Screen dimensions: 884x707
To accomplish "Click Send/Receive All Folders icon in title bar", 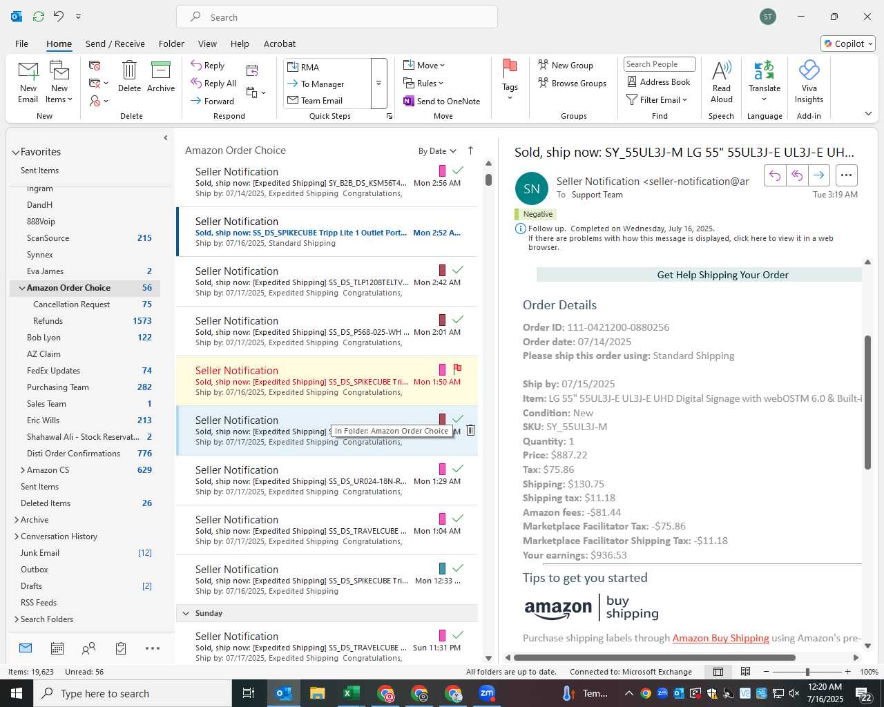I will [39, 16].
